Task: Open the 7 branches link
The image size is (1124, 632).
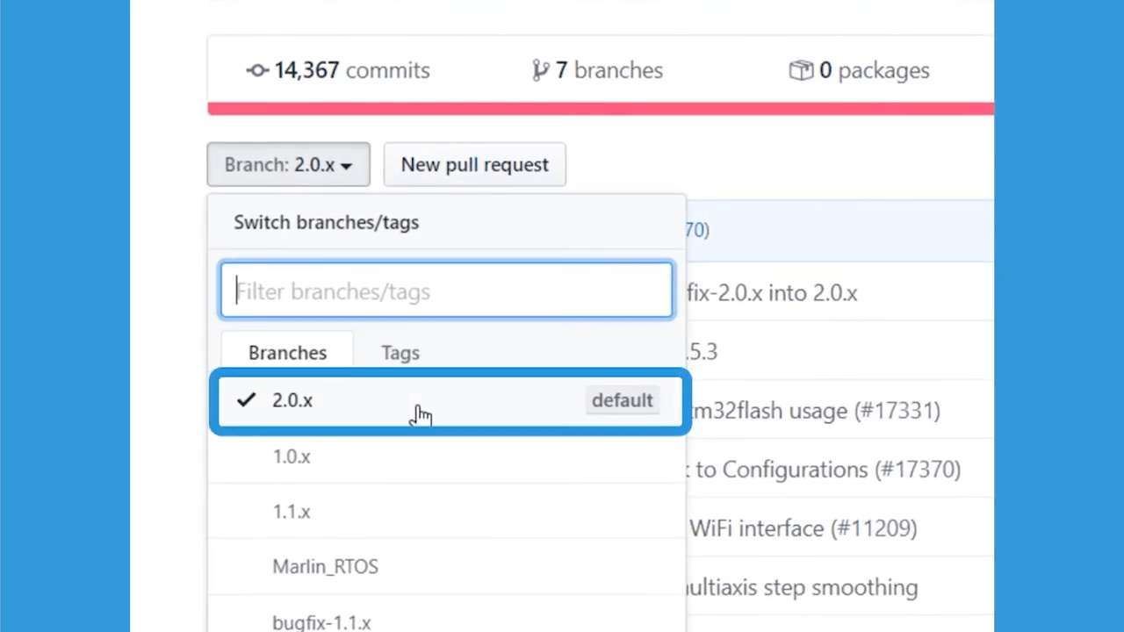Action: [x=598, y=70]
